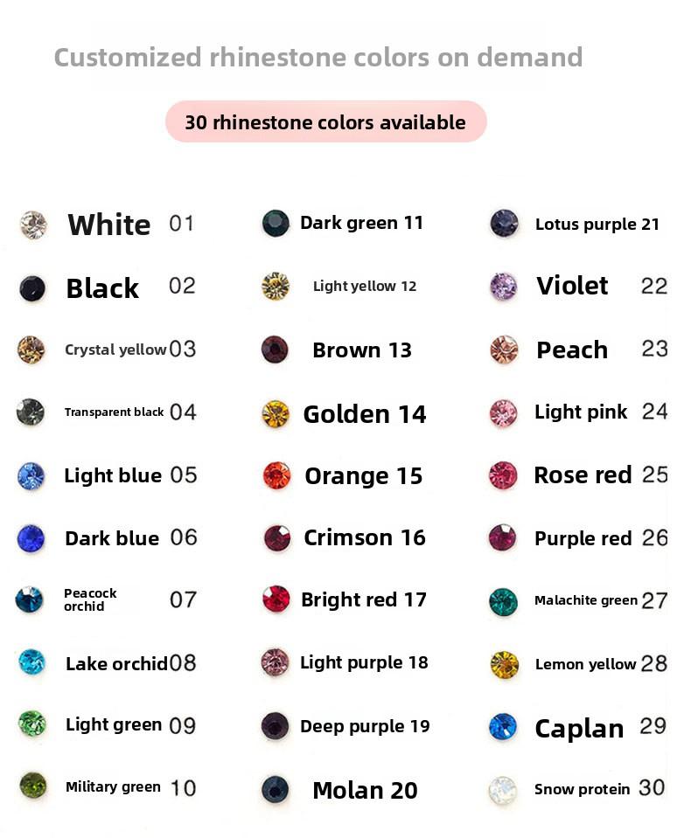
Task: Click the Military green 10 rhinestone
Action: pos(32,786)
